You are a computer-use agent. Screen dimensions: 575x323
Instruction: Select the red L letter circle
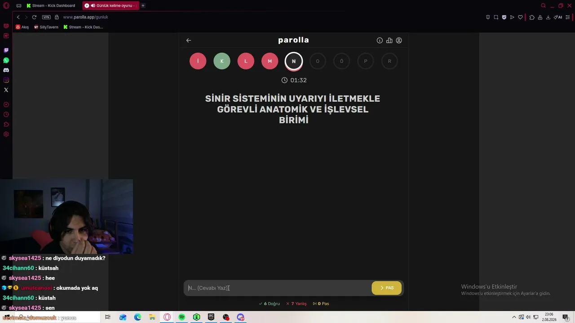pos(246,61)
